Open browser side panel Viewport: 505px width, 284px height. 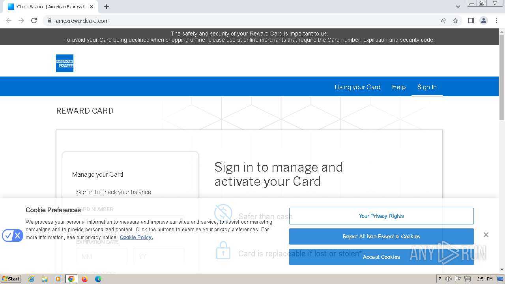pyautogui.click(x=471, y=21)
